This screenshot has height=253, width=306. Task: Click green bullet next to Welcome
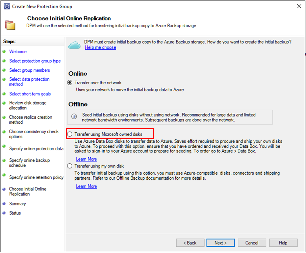click(4, 52)
